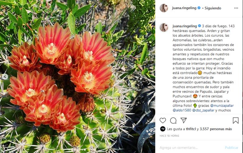Image resolution: width=243 pixels, height=153 pixels.
Task: Open the @cbz_zapallar mention link
Action: click(203, 110)
